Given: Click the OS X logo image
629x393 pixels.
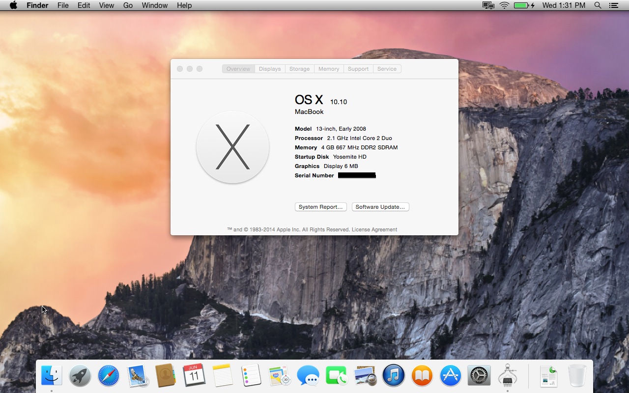Looking at the screenshot, I should [232, 147].
